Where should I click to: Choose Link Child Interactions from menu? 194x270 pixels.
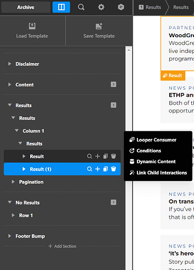click(158, 173)
